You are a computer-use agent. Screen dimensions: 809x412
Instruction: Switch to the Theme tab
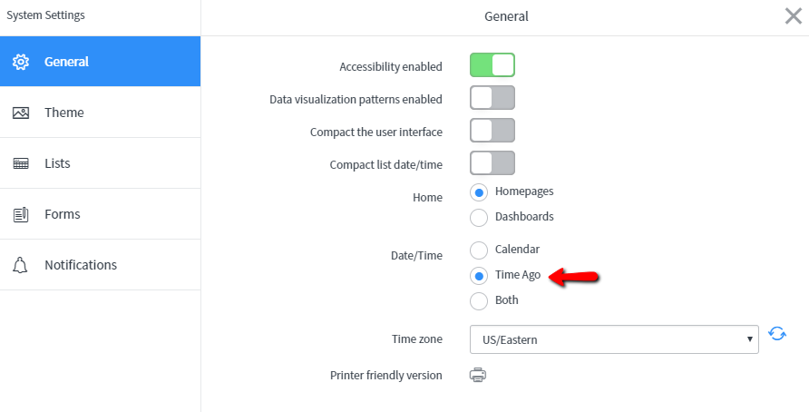tap(100, 113)
